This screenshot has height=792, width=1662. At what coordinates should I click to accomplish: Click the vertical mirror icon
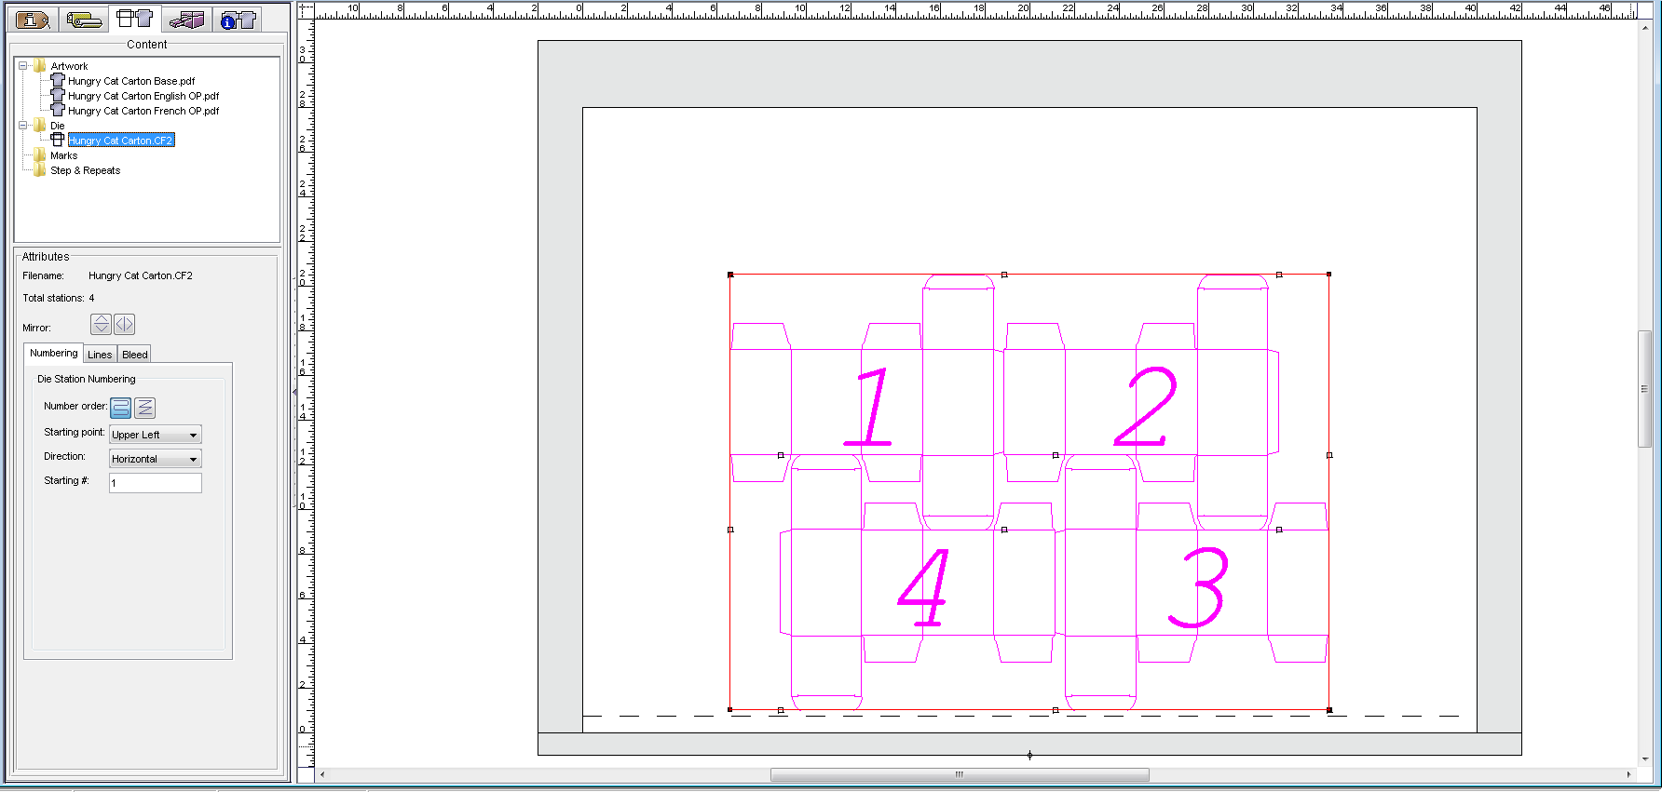(x=101, y=324)
